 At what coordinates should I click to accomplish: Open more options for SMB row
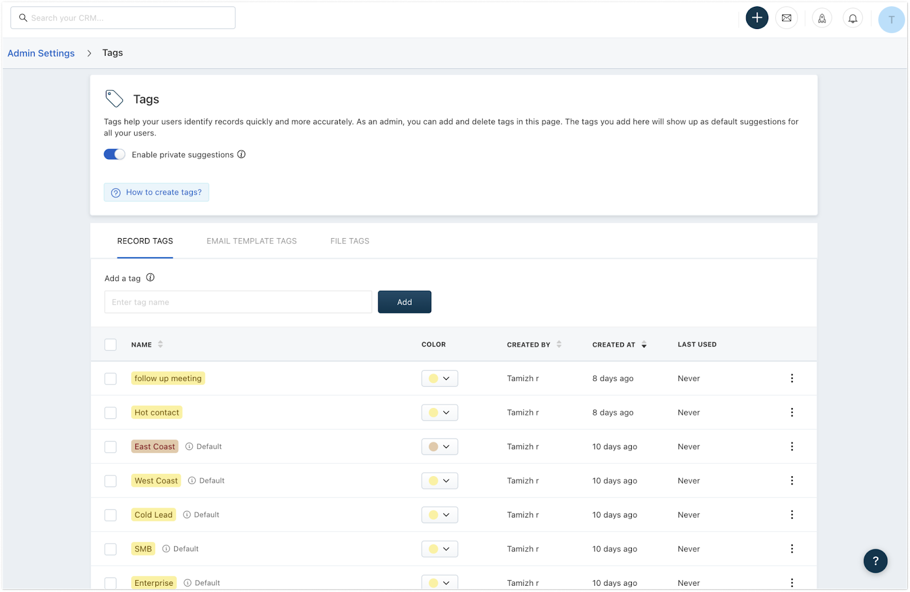coord(792,549)
